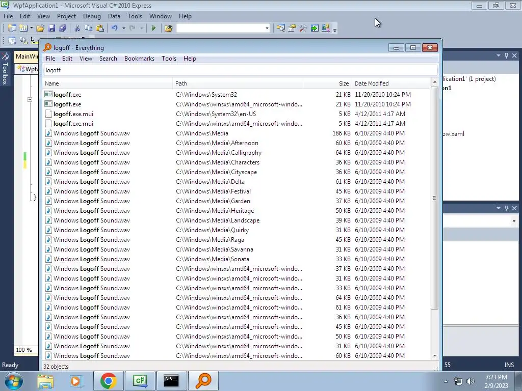Click the Properties Window toolbar icon
This screenshot has width=522, height=391.
pos(292,29)
